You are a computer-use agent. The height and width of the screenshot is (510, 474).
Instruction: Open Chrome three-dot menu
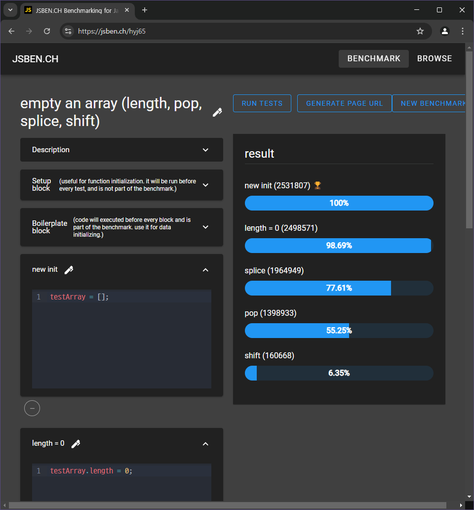coord(463,31)
